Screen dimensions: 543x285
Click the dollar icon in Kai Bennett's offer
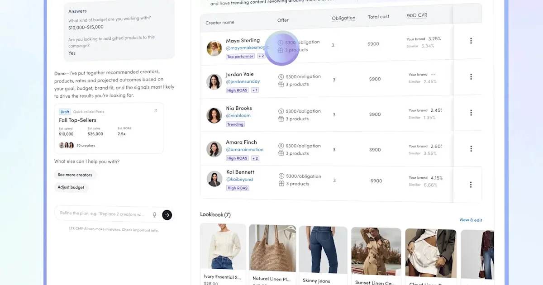pos(281,176)
